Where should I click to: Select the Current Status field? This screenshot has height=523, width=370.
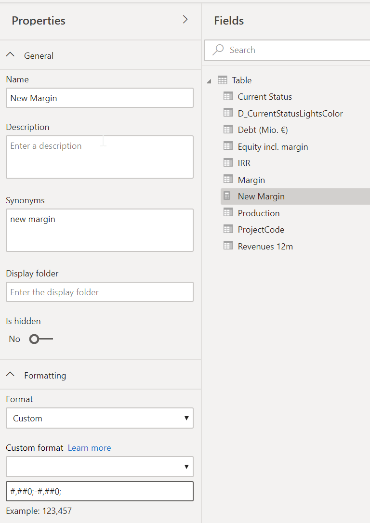[264, 97]
